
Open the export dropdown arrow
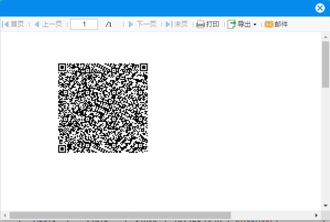click(x=255, y=25)
